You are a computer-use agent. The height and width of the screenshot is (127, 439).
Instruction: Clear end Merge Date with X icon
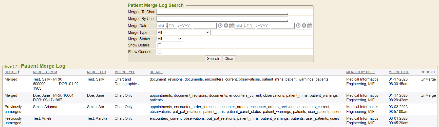click(x=304, y=26)
